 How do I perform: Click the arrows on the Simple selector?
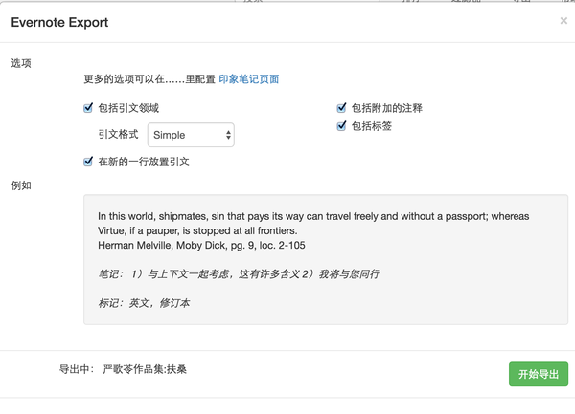click(228, 135)
